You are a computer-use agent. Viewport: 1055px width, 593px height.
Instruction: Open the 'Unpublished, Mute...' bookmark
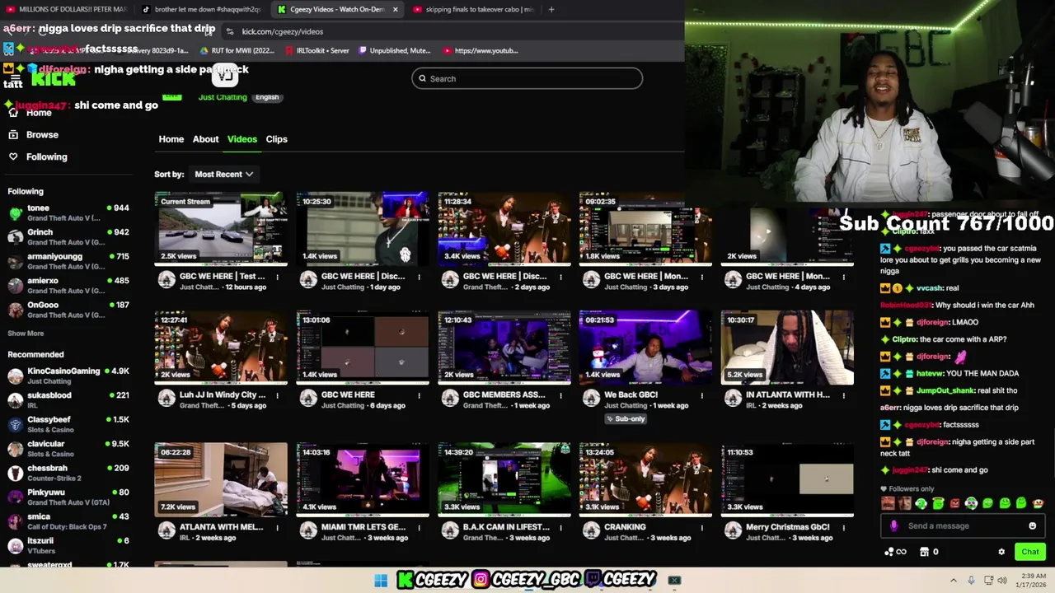click(394, 50)
